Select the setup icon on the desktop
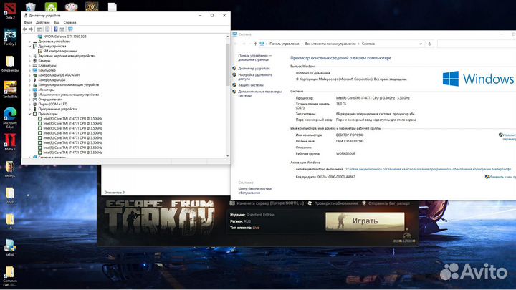Viewport: 516px width, 290px height. pos(10,246)
